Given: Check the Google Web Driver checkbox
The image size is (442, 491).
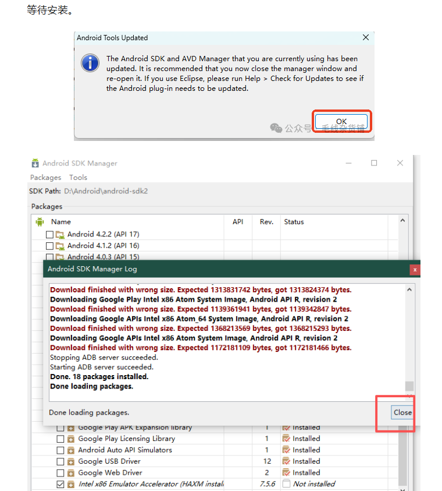Looking at the screenshot, I should [60, 473].
